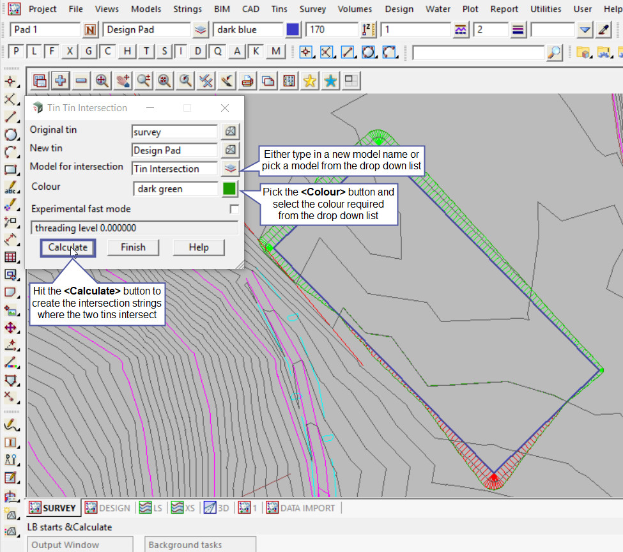Pick the dark green colour swatch
Screen dimensions: 623x552
pos(230,188)
